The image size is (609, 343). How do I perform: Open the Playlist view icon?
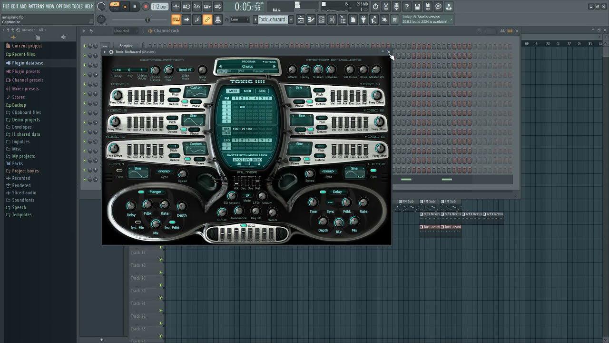click(301, 20)
